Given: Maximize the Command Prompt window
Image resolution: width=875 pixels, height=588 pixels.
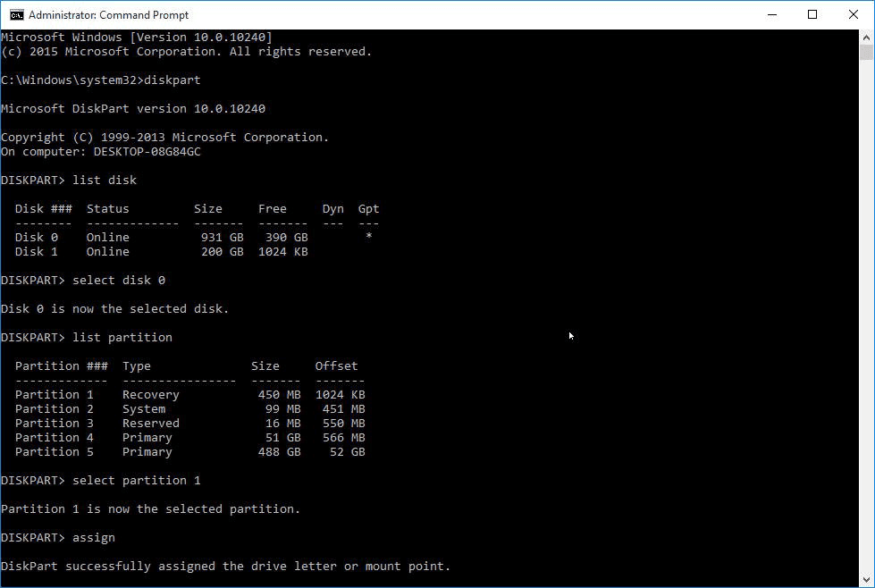Looking at the screenshot, I should [x=812, y=14].
